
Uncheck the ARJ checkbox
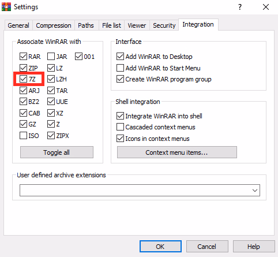(23, 91)
